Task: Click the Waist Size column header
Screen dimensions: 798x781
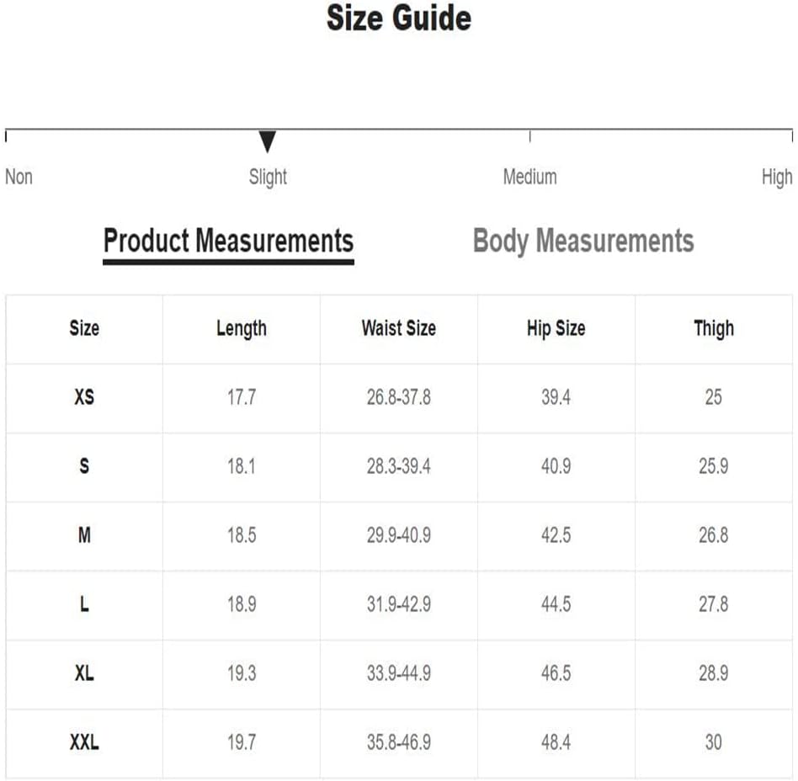Action: pyautogui.click(x=398, y=328)
